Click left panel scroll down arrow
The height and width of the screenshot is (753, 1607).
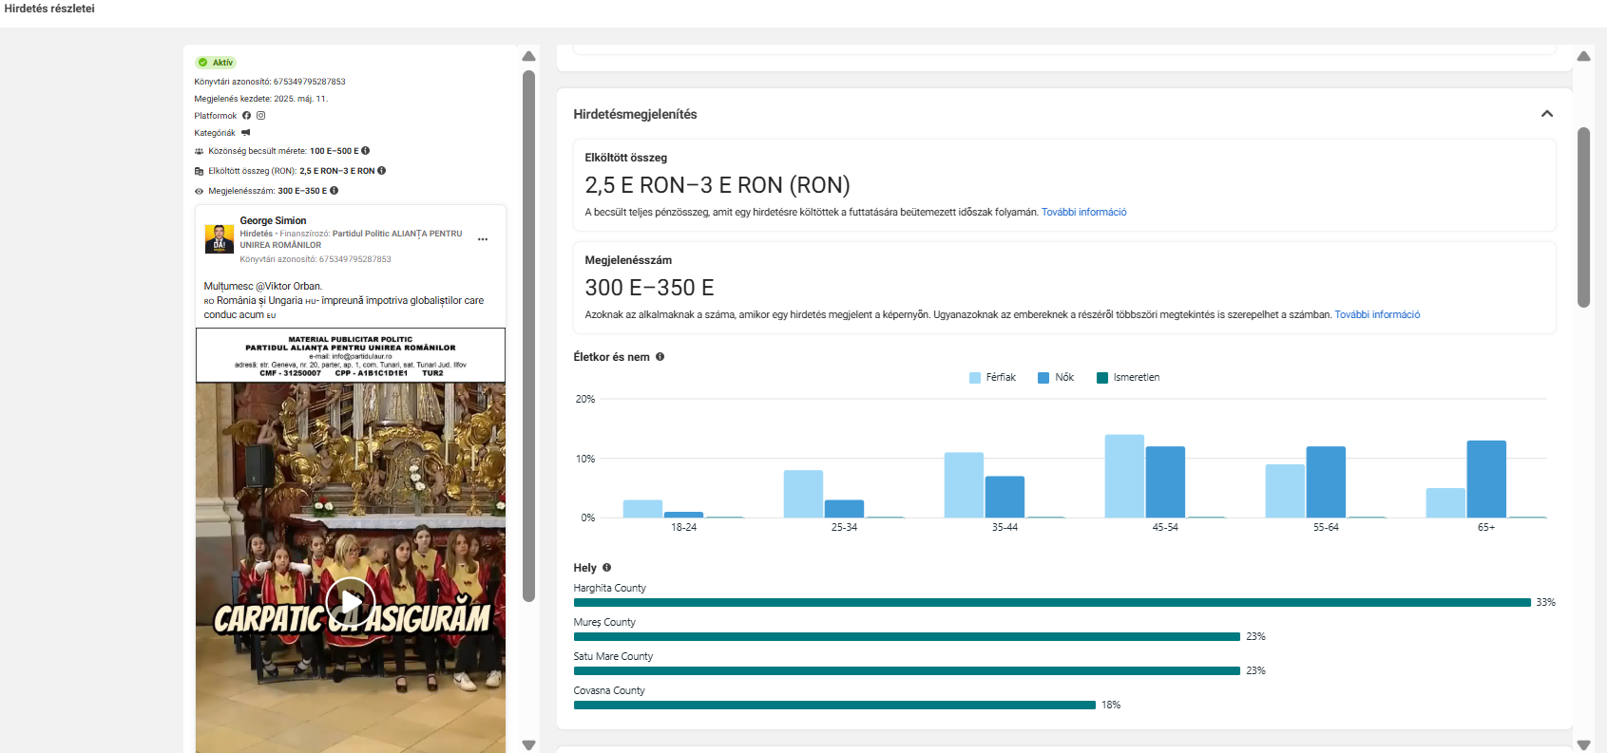pyautogui.click(x=529, y=745)
